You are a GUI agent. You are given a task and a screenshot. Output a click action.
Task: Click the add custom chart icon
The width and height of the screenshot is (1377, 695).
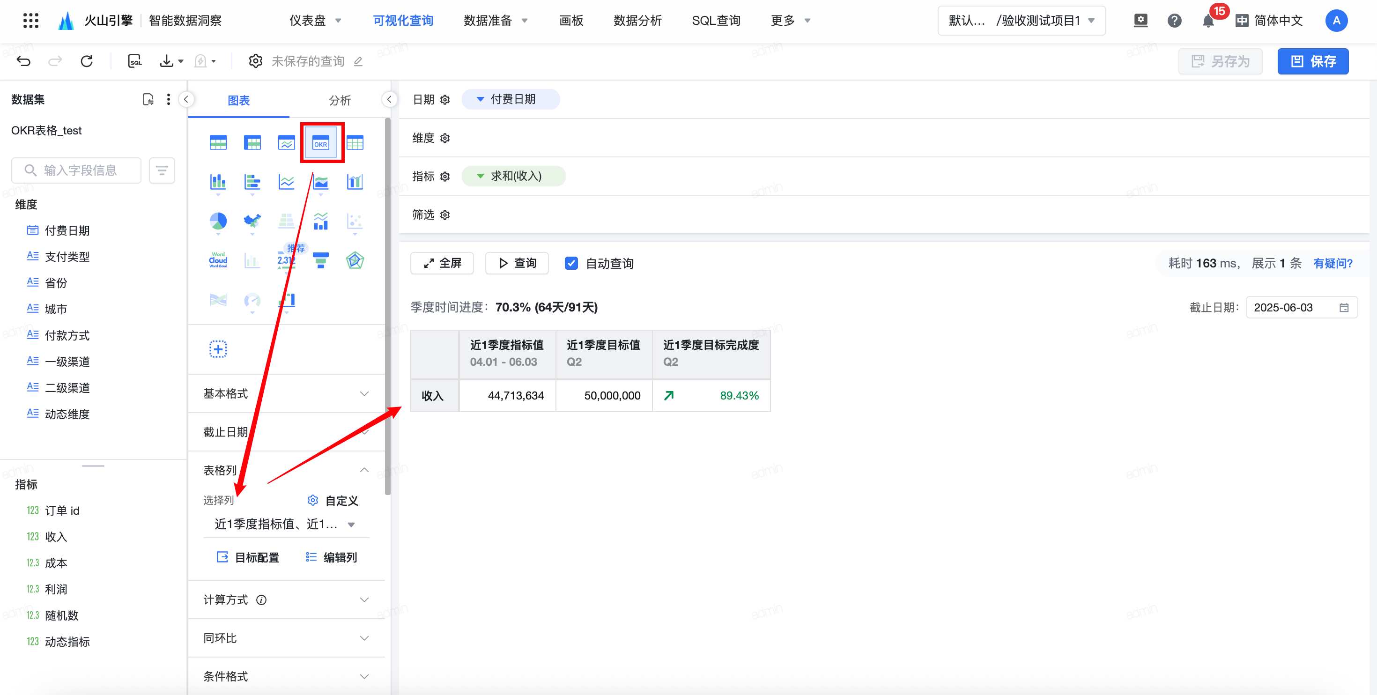pos(218,349)
